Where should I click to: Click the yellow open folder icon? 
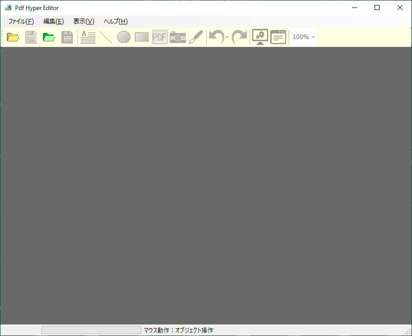click(13, 37)
